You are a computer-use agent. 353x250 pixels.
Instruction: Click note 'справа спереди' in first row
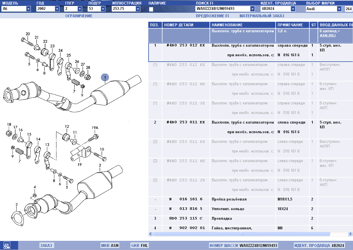[292, 46]
